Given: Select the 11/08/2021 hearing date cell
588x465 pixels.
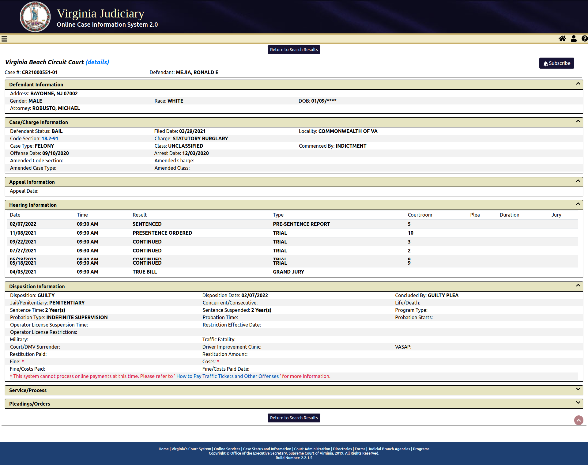Looking at the screenshot, I should pos(23,233).
